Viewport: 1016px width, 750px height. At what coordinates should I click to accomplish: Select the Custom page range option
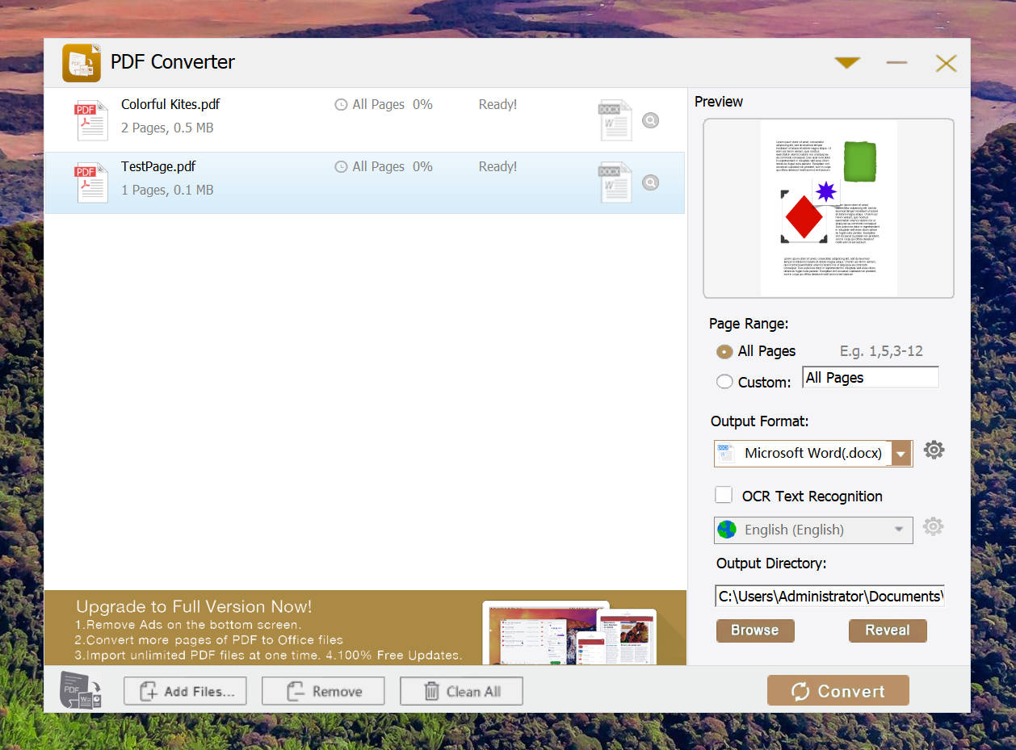tap(724, 382)
